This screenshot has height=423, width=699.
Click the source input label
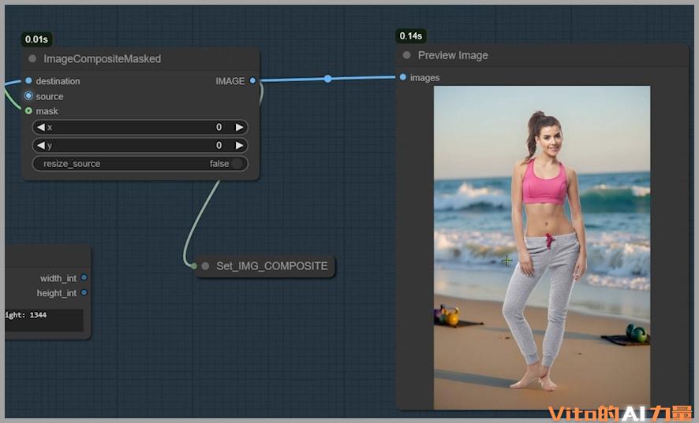click(50, 96)
